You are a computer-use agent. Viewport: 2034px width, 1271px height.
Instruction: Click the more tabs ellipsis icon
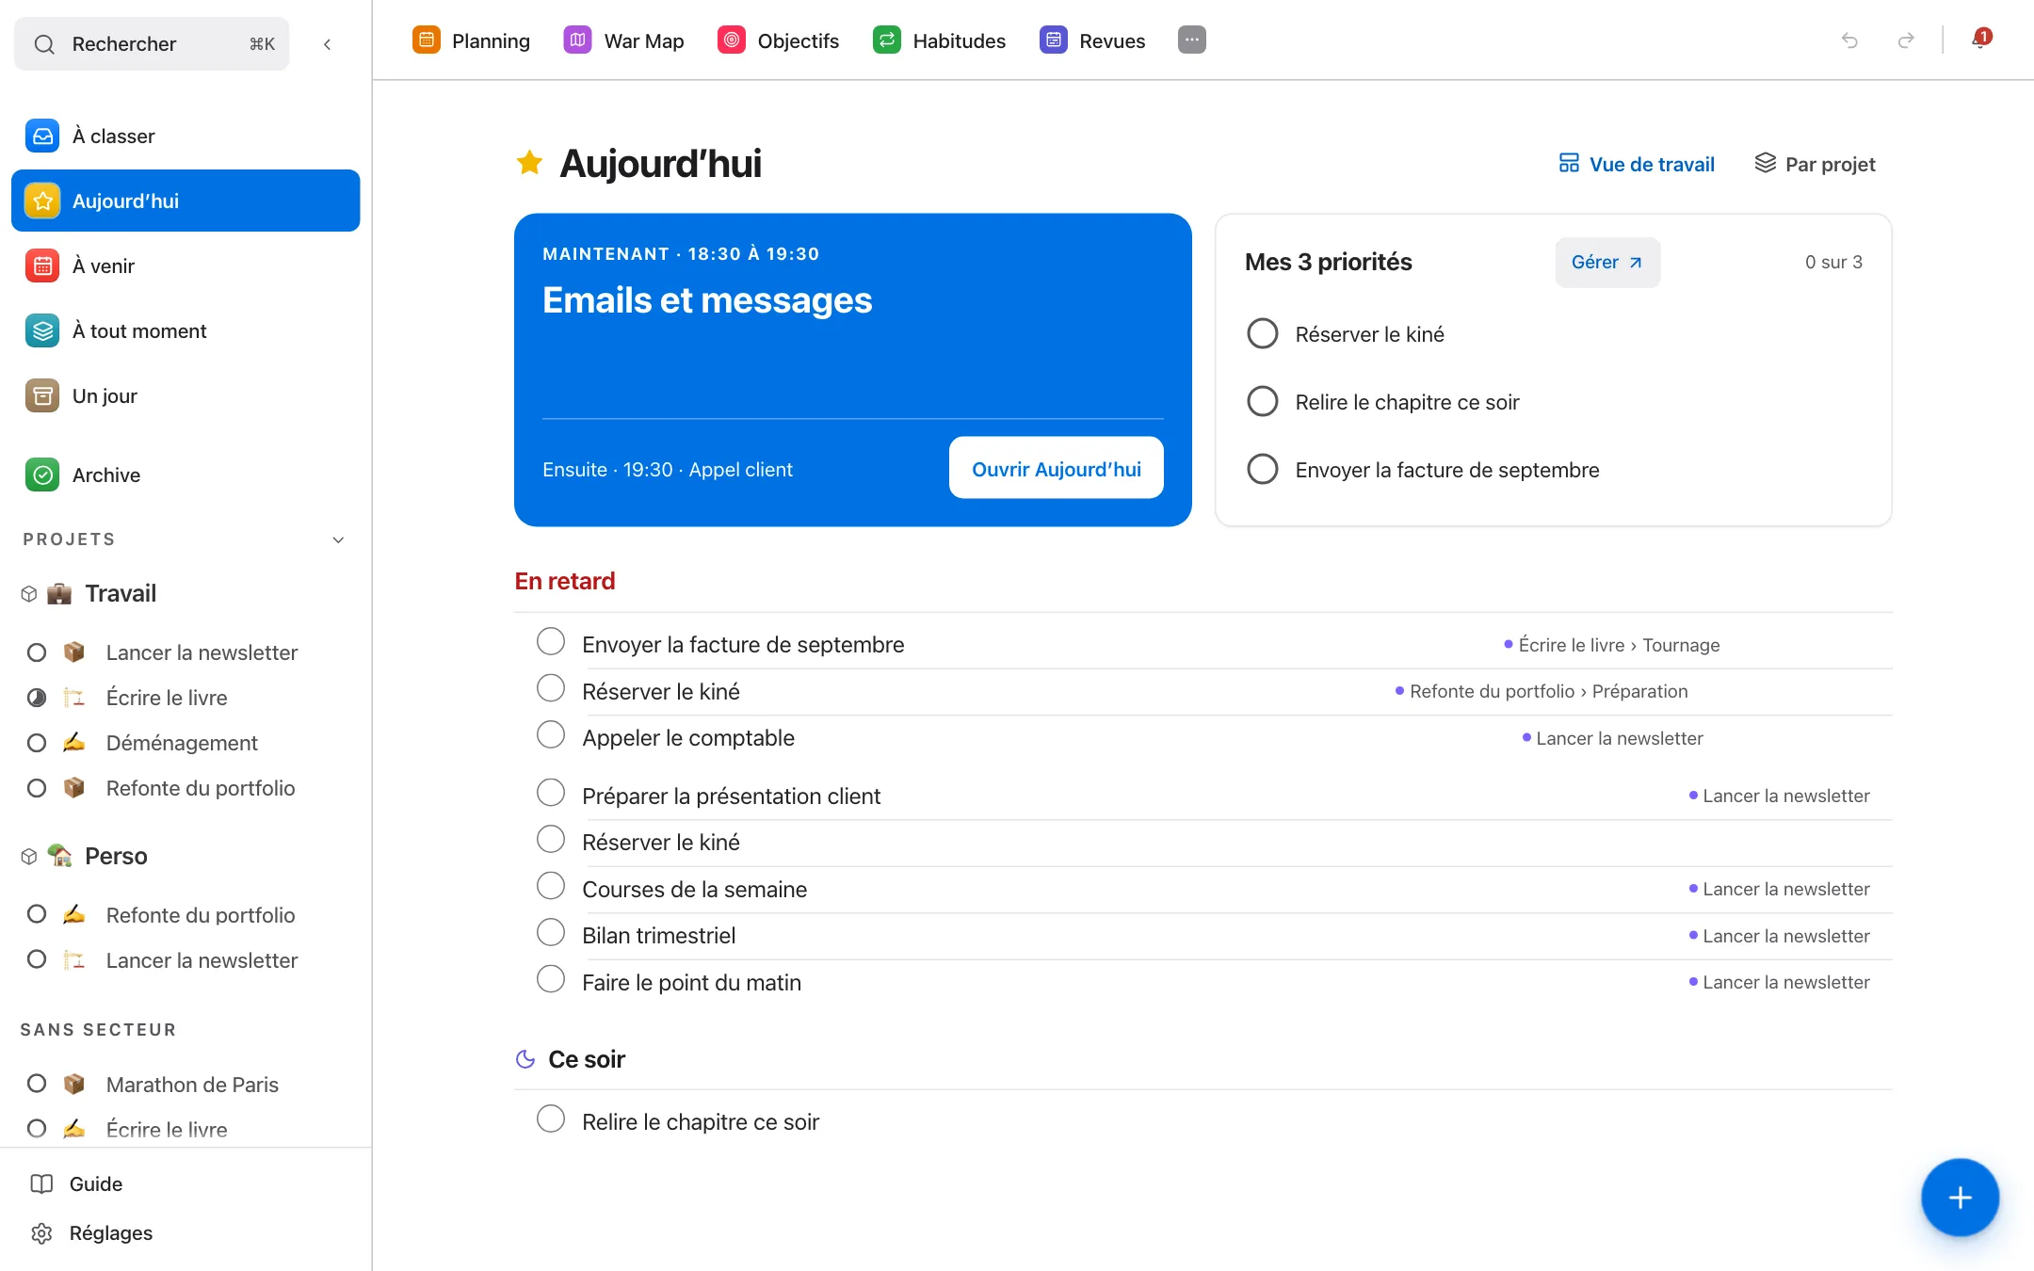1191,40
